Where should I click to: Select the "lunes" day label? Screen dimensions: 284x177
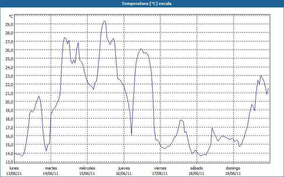click(14, 168)
